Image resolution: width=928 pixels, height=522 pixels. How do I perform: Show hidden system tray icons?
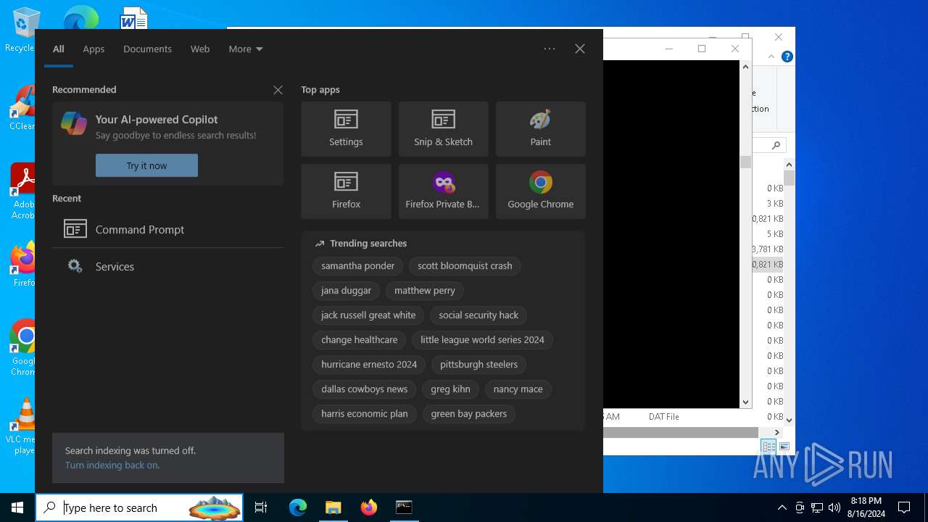click(x=782, y=507)
